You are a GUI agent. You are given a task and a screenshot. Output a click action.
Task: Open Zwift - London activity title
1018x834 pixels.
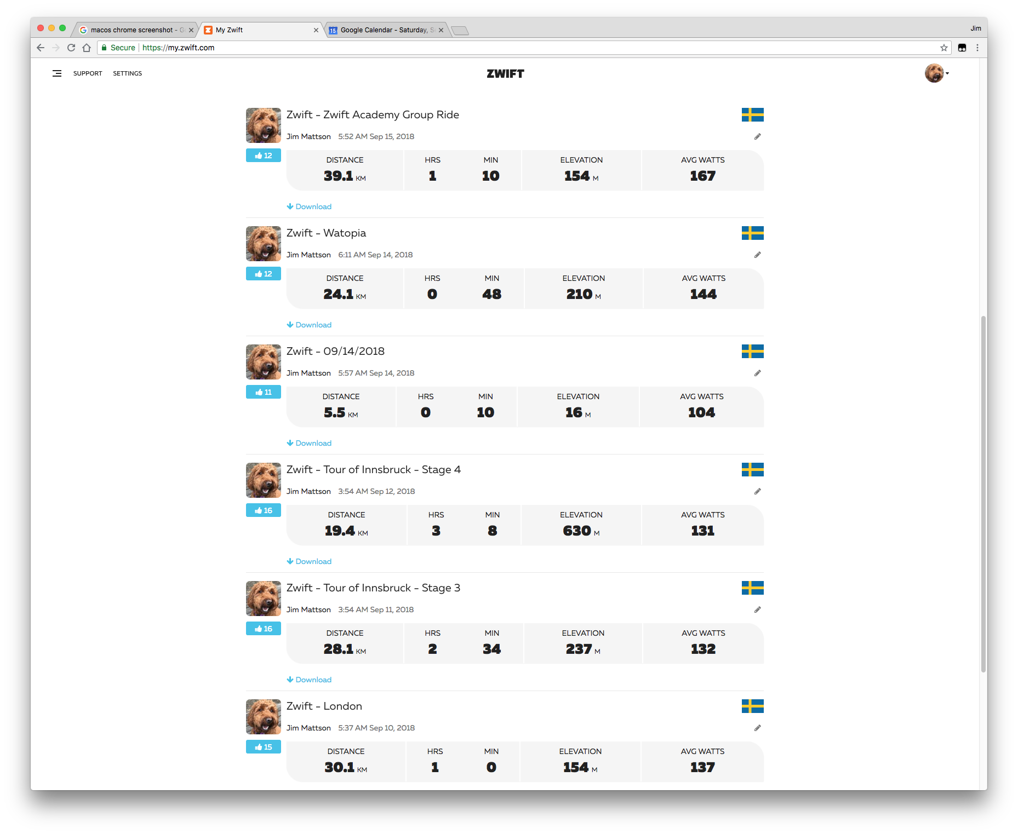click(x=324, y=706)
